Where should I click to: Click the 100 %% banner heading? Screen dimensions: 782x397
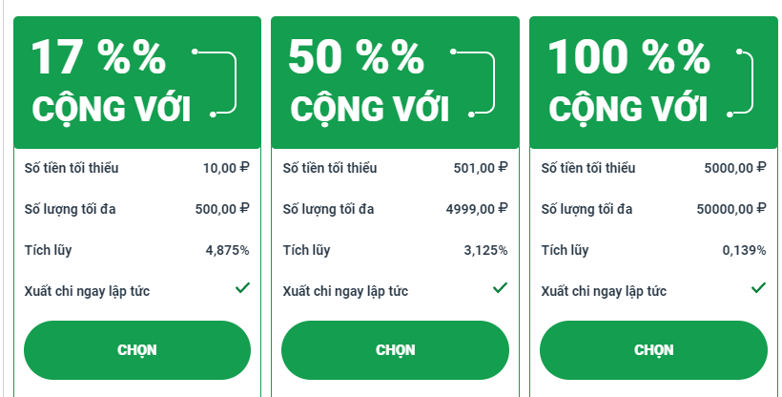pos(628,58)
